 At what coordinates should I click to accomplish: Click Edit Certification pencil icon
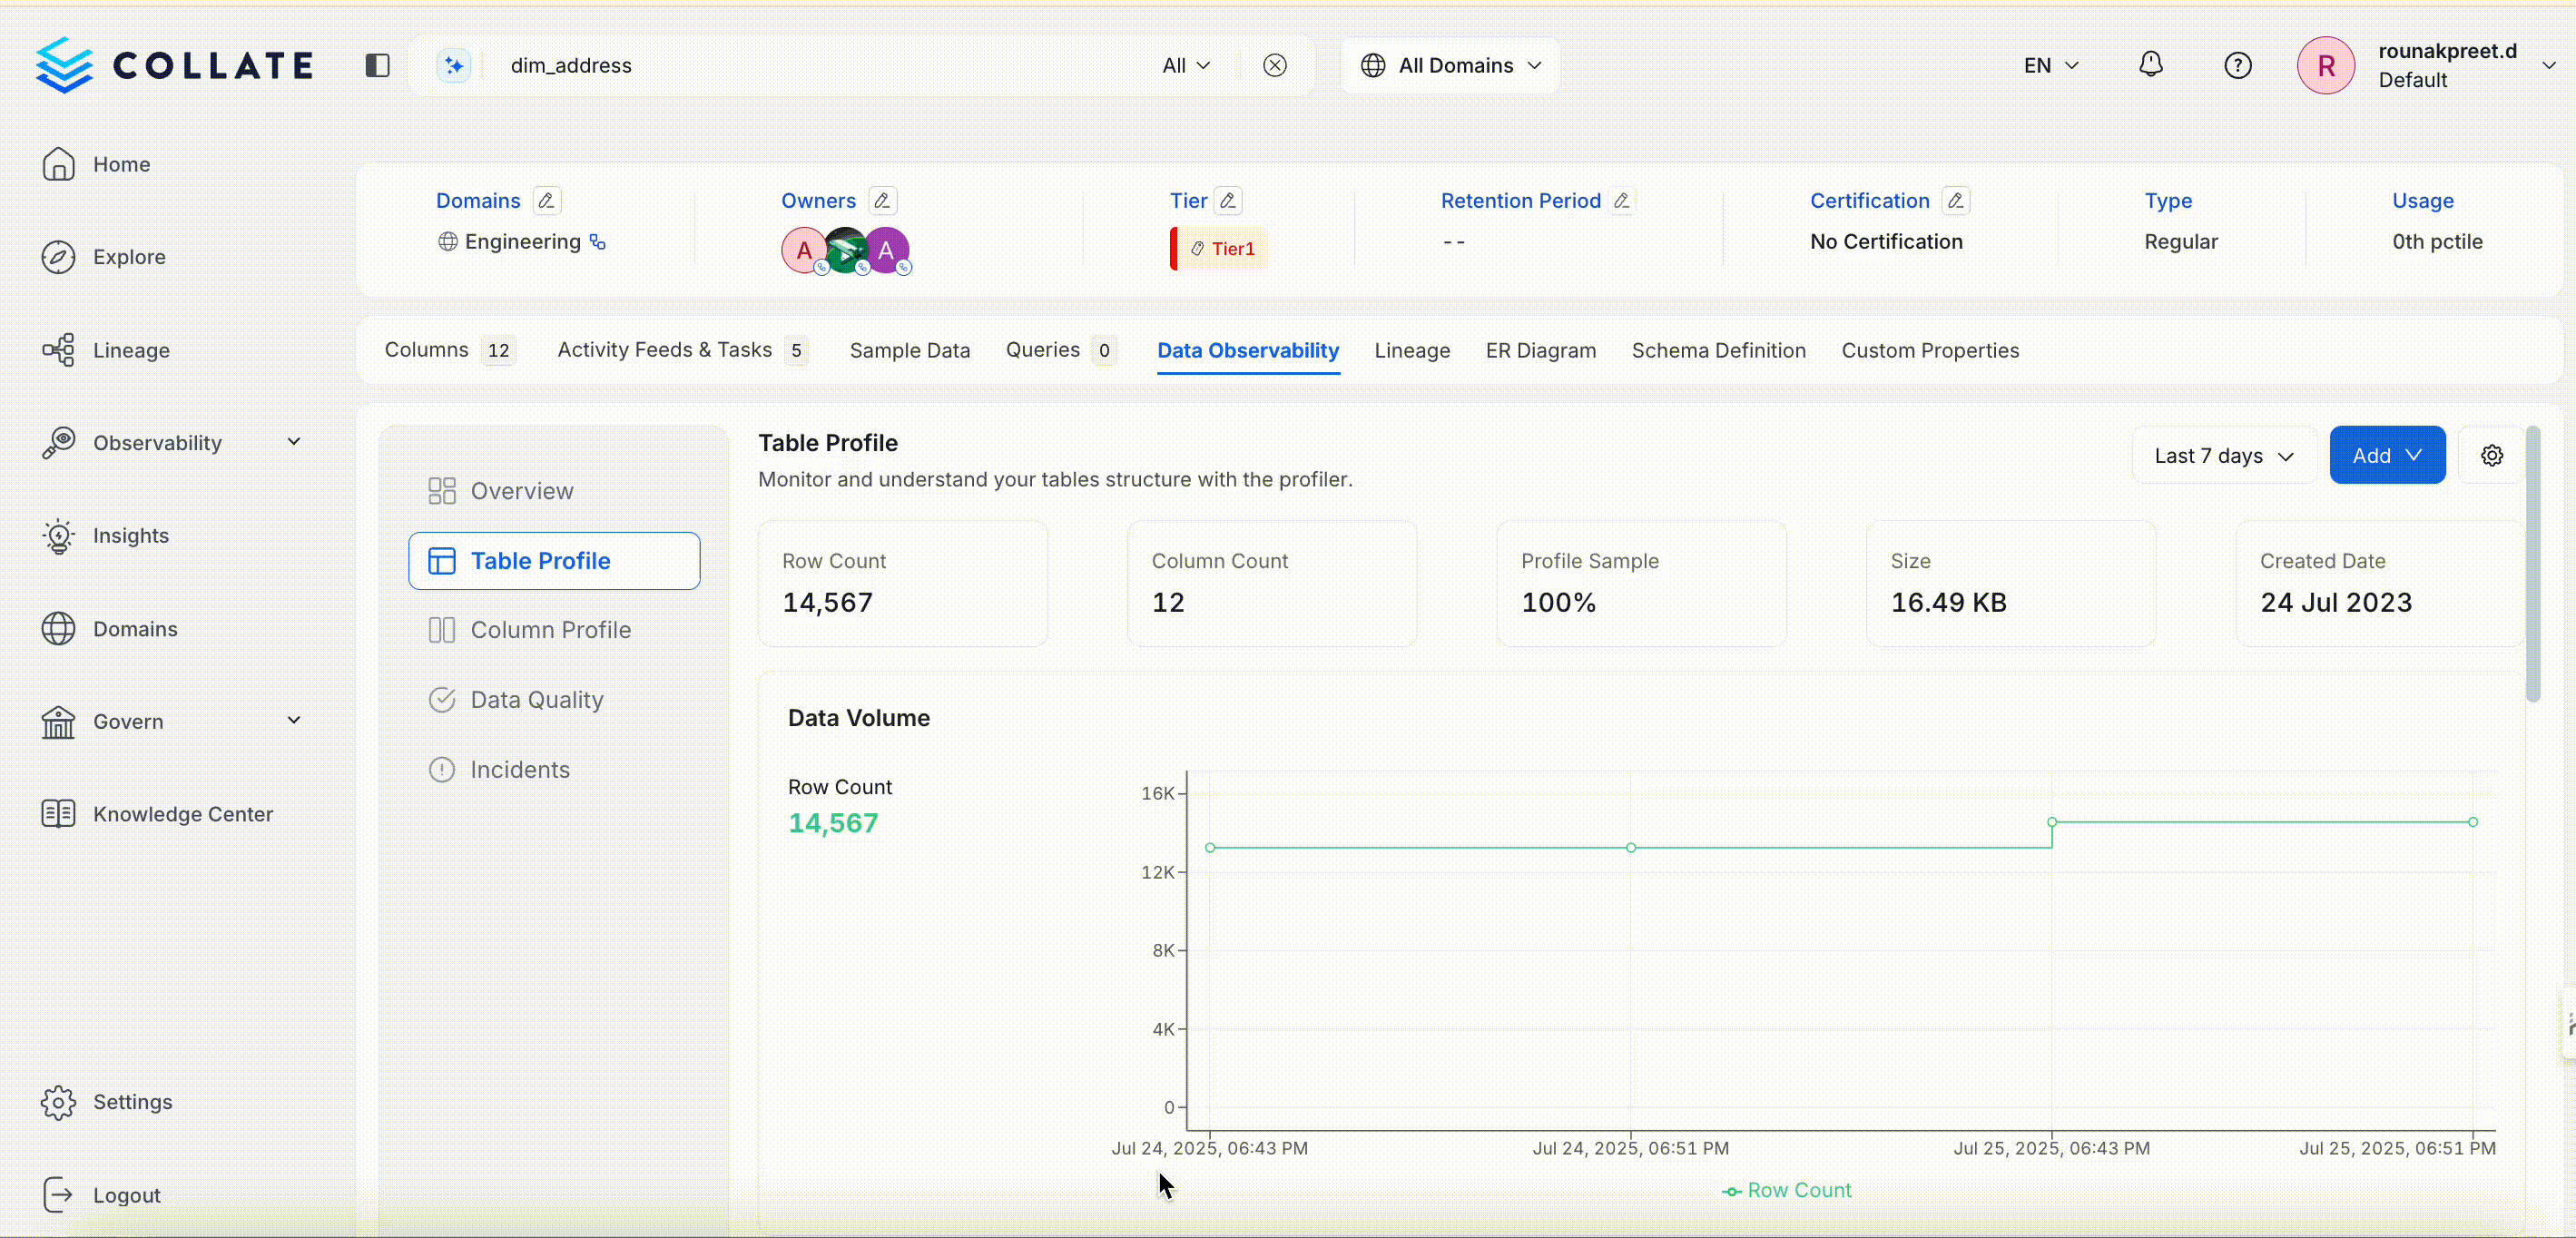tap(1955, 200)
